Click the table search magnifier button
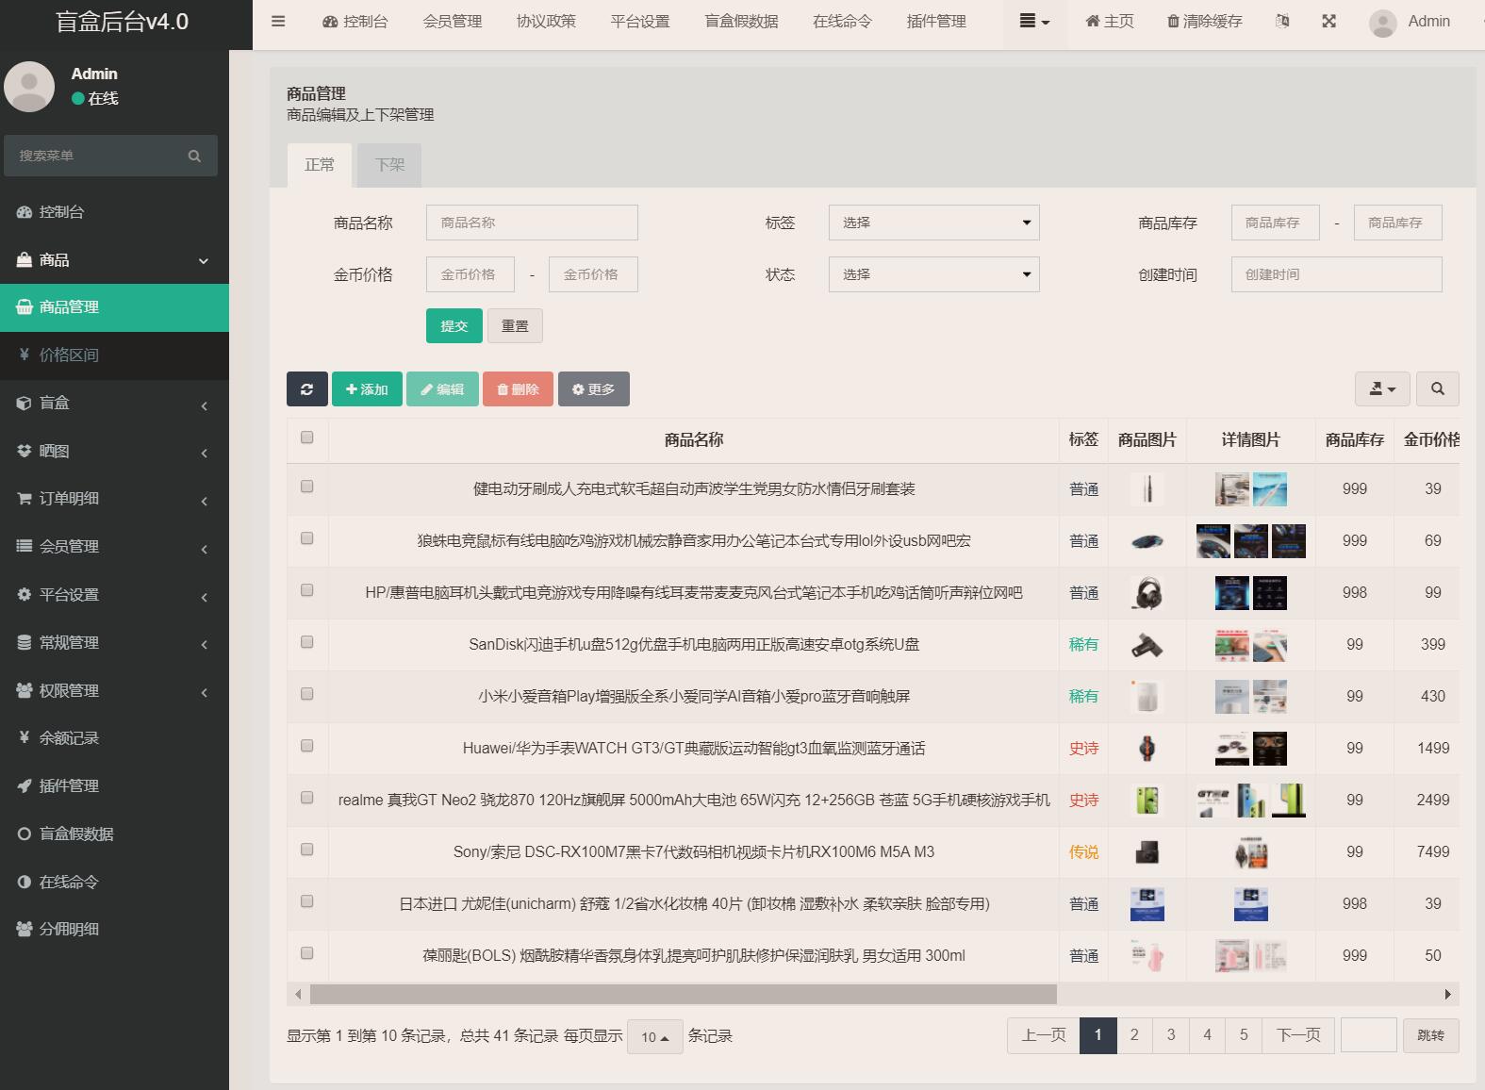The height and width of the screenshot is (1090, 1485). click(x=1437, y=388)
